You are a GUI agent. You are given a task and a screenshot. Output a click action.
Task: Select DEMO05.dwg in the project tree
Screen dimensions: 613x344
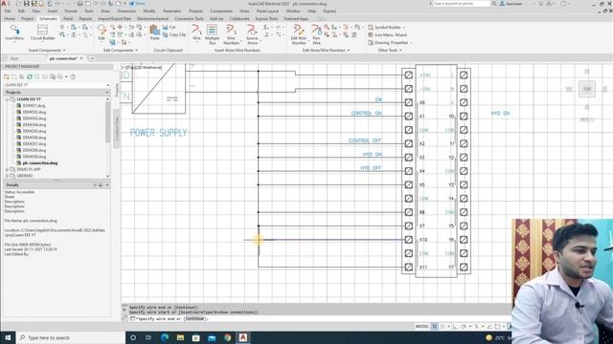point(34,131)
